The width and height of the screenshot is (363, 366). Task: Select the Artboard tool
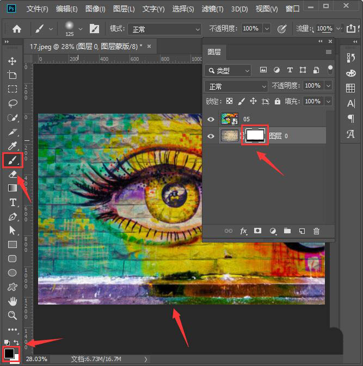(x=12, y=75)
